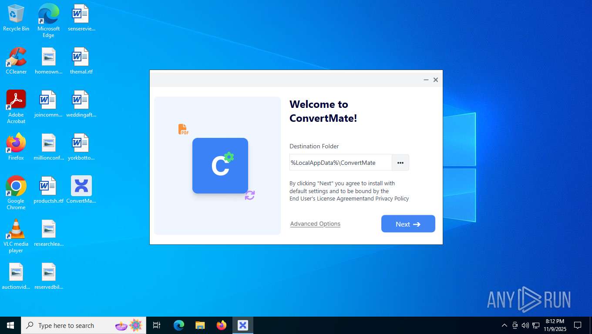The width and height of the screenshot is (592, 334).
Task: Click the Windows Start button
Action: click(10, 325)
